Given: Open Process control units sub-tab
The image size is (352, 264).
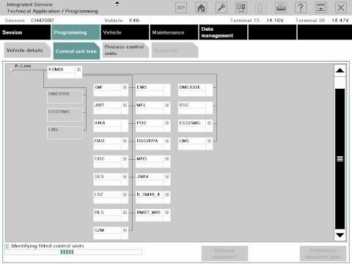Looking at the screenshot, I should pos(125,50).
